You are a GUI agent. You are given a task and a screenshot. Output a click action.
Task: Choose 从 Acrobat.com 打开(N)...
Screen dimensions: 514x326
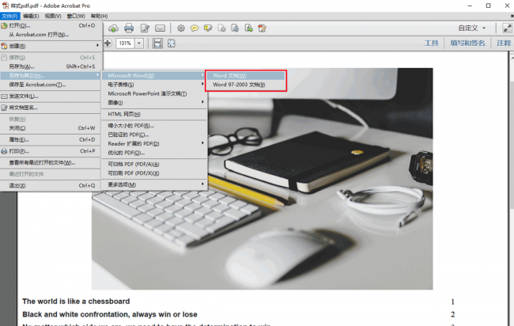[51, 35]
